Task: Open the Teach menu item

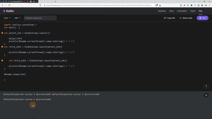Action: coord(193,11)
